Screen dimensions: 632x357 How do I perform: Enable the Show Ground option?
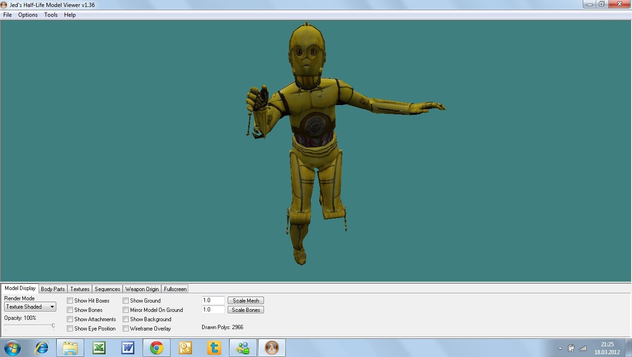coord(126,301)
